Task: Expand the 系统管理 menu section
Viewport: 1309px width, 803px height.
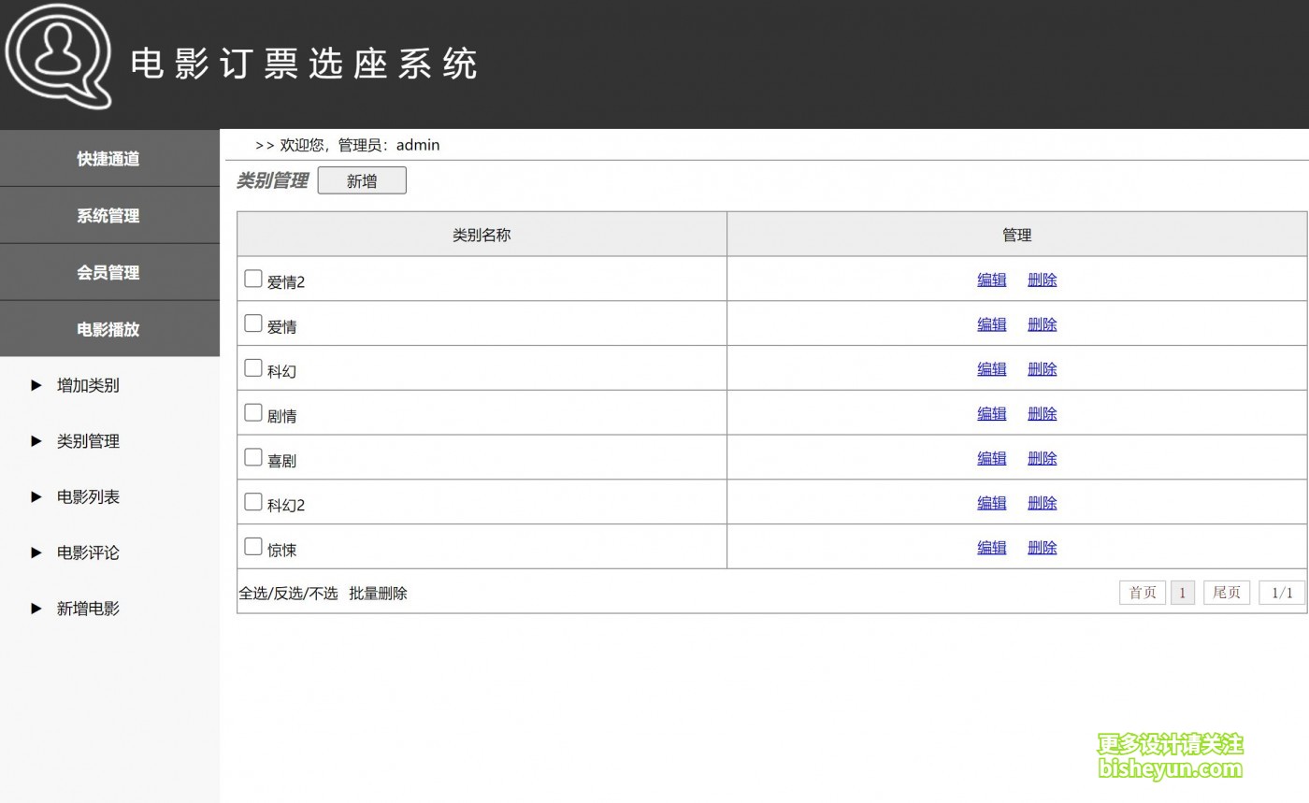Action: tap(108, 216)
